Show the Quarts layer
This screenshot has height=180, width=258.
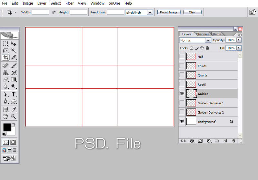182,75
